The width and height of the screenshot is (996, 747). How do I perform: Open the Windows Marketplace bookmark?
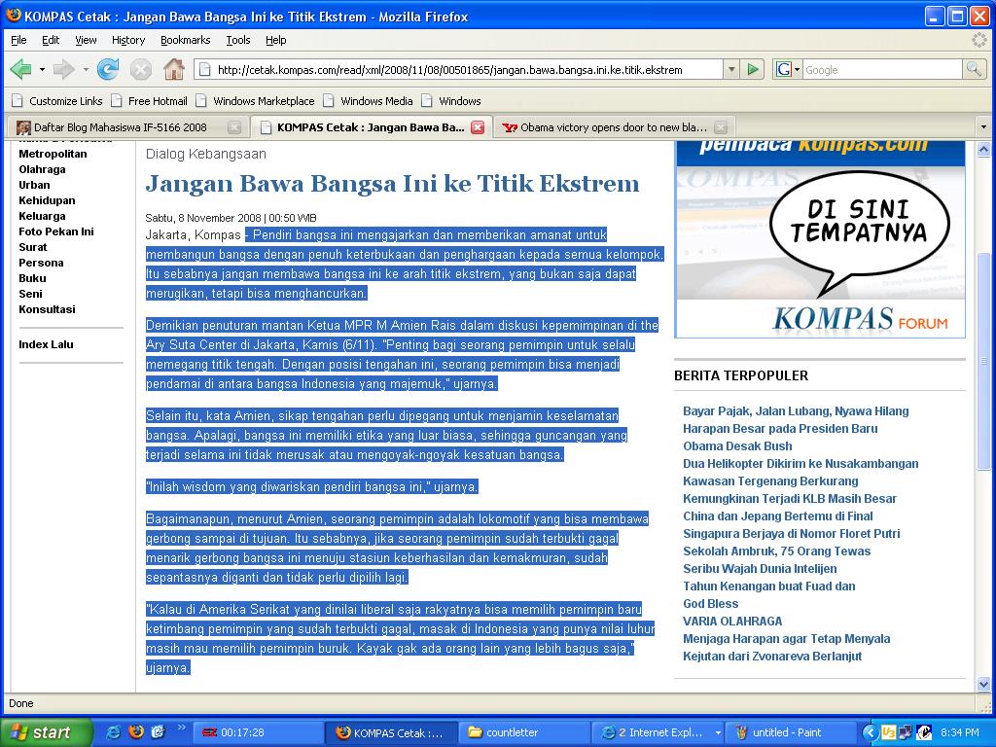tap(256, 101)
